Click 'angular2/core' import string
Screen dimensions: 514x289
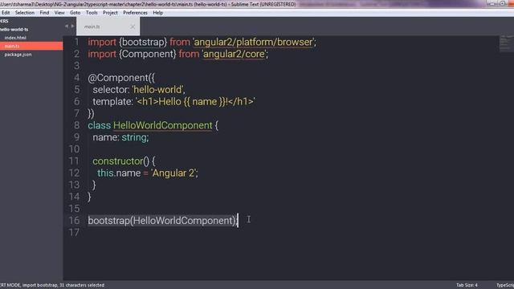point(234,54)
